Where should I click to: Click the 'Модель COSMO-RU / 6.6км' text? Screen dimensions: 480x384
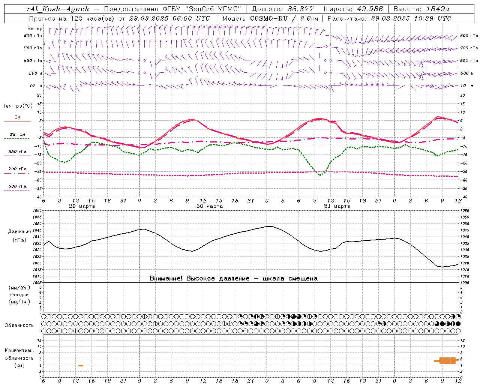click(270, 18)
